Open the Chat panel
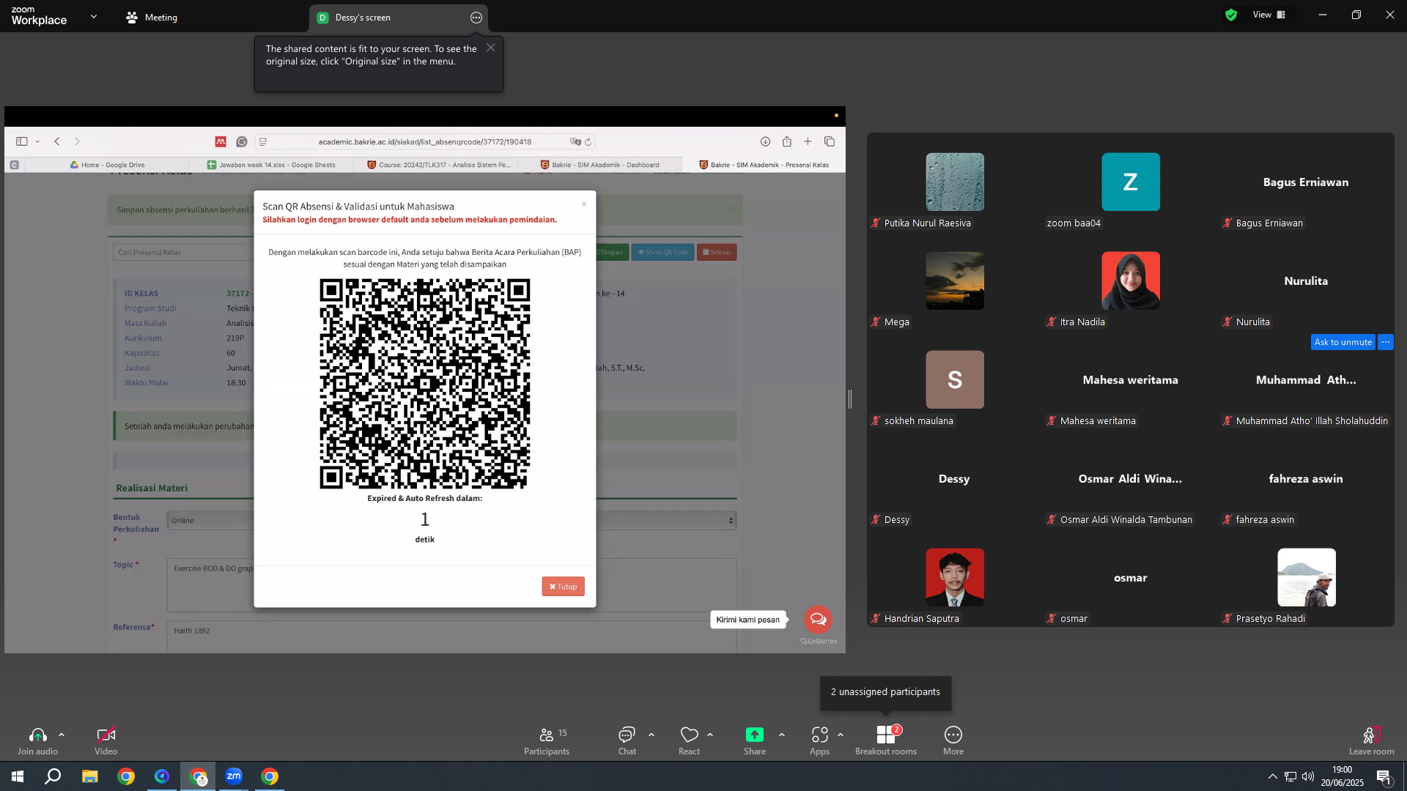Image resolution: width=1407 pixels, height=791 pixels. [627, 740]
